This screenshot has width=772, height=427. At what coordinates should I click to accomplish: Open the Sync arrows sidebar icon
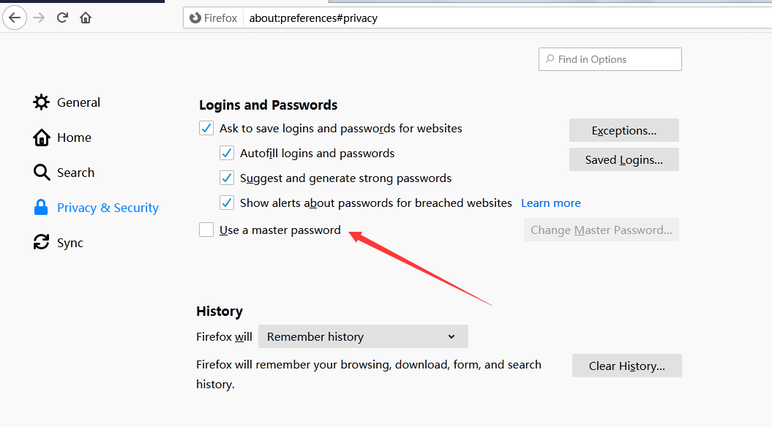point(42,243)
